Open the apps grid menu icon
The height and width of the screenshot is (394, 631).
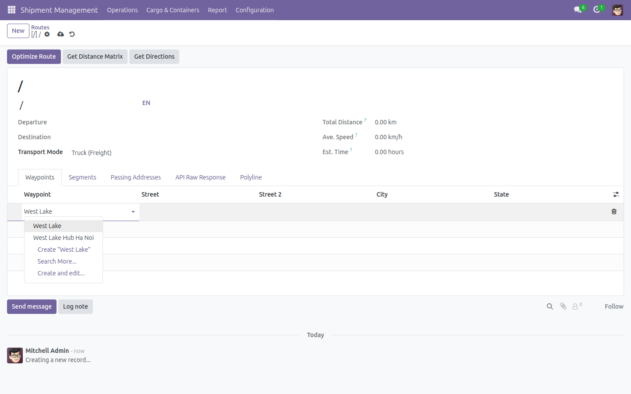pyautogui.click(x=12, y=10)
